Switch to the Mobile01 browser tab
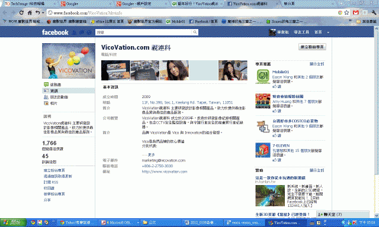379x227 pixels. tap(196, 4)
